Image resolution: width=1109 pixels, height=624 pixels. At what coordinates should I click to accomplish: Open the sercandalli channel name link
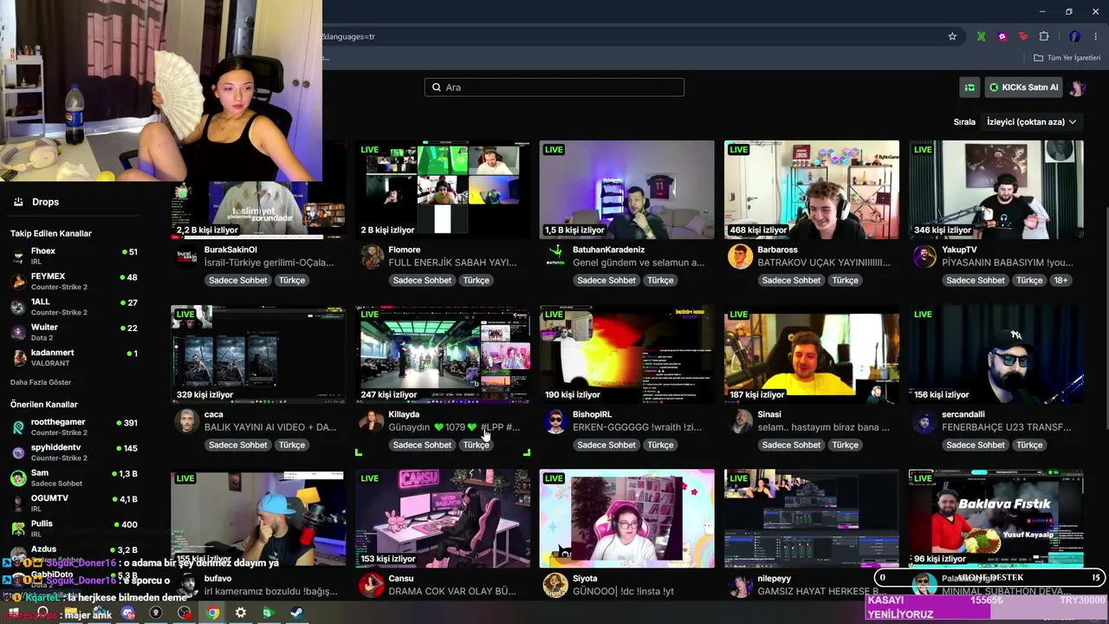click(963, 414)
